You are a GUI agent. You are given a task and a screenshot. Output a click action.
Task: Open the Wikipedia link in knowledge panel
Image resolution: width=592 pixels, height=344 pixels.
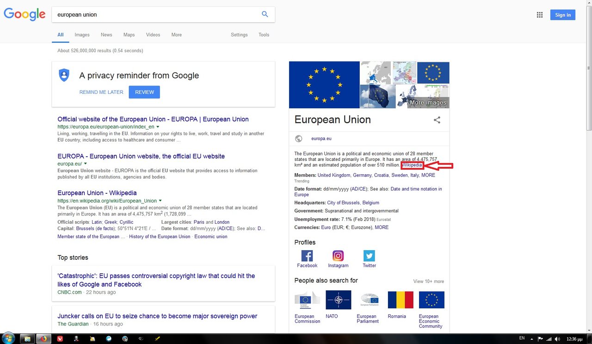tap(412, 165)
